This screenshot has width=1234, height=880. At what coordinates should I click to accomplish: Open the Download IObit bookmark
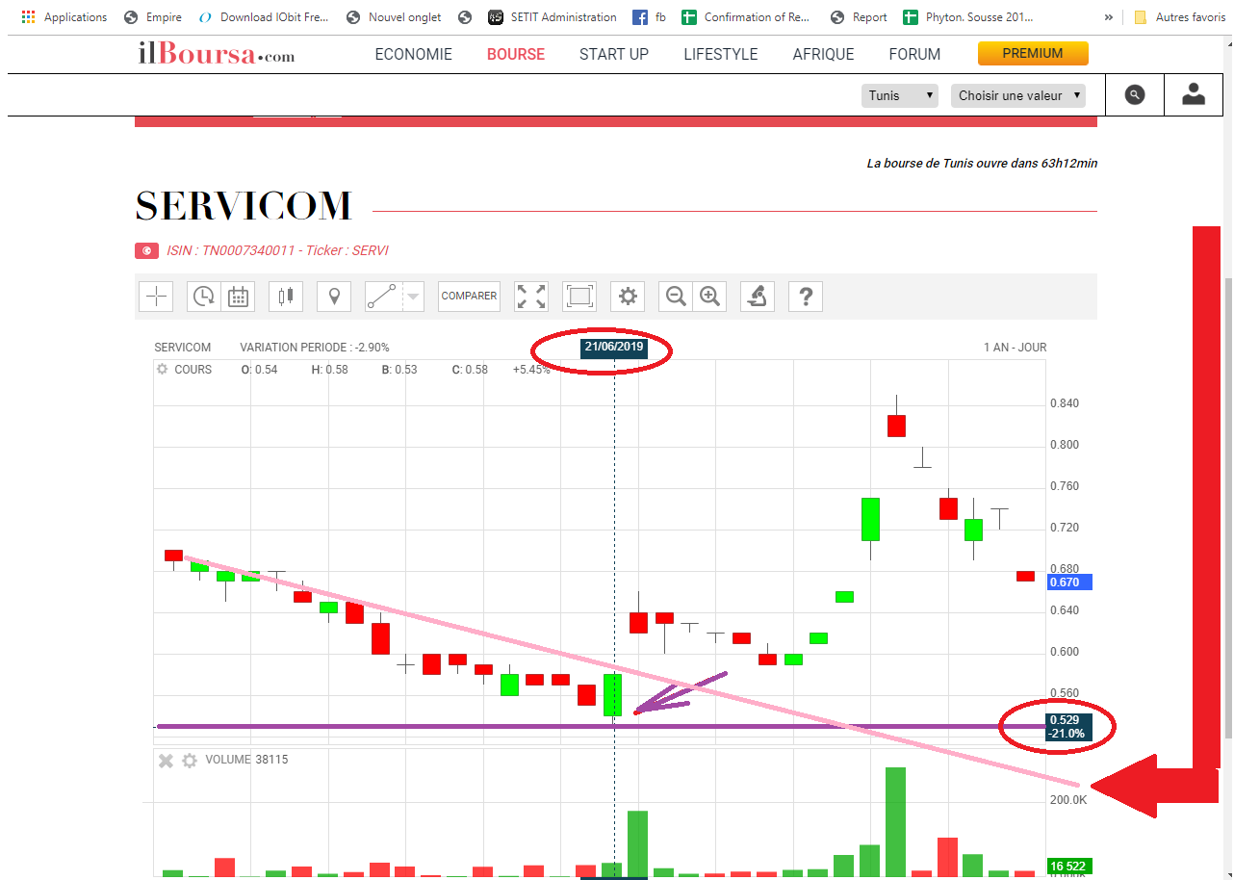pos(264,17)
